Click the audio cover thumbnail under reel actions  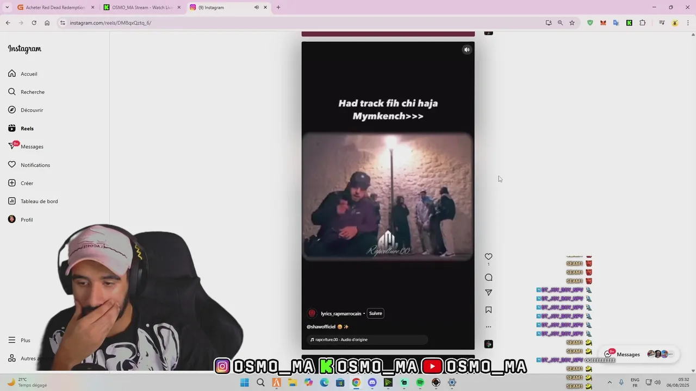click(488, 344)
